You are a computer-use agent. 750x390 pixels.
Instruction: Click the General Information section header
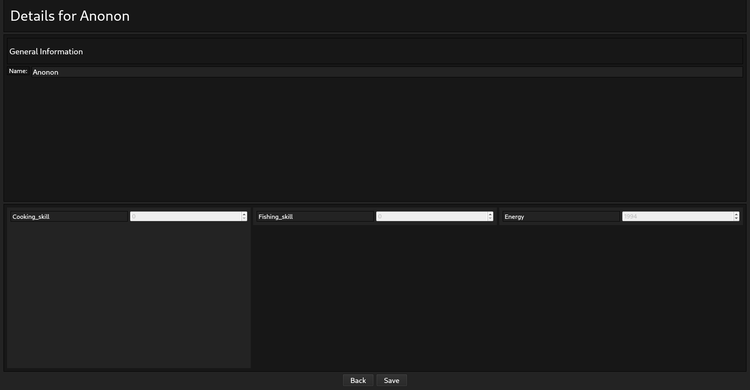click(x=46, y=52)
